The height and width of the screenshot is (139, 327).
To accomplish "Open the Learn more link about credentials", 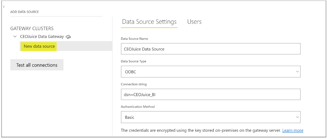I will pos(293,130).
